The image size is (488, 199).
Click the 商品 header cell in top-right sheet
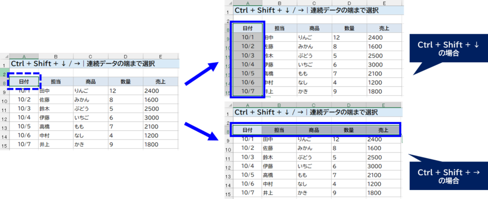point(315,28)
